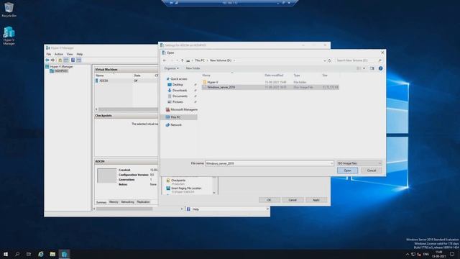This screenshot has height=259, width=460.
Task: Show hidden system tray icons
Action: (x=408, y=254)
